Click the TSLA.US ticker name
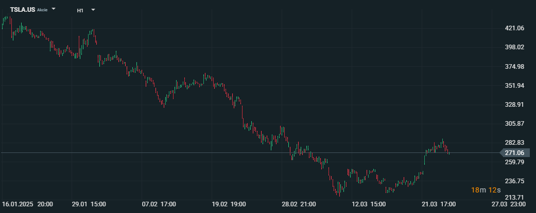The image size is (536, 213). pyautogui.click(x=23, y=10)
